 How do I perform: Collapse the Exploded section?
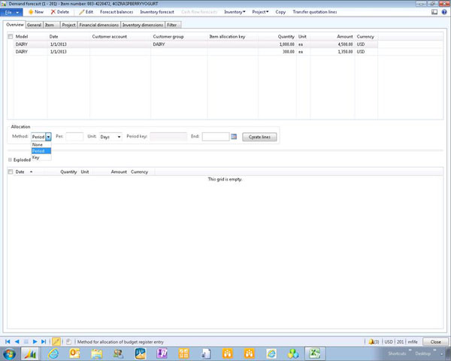tap(10, 159)
